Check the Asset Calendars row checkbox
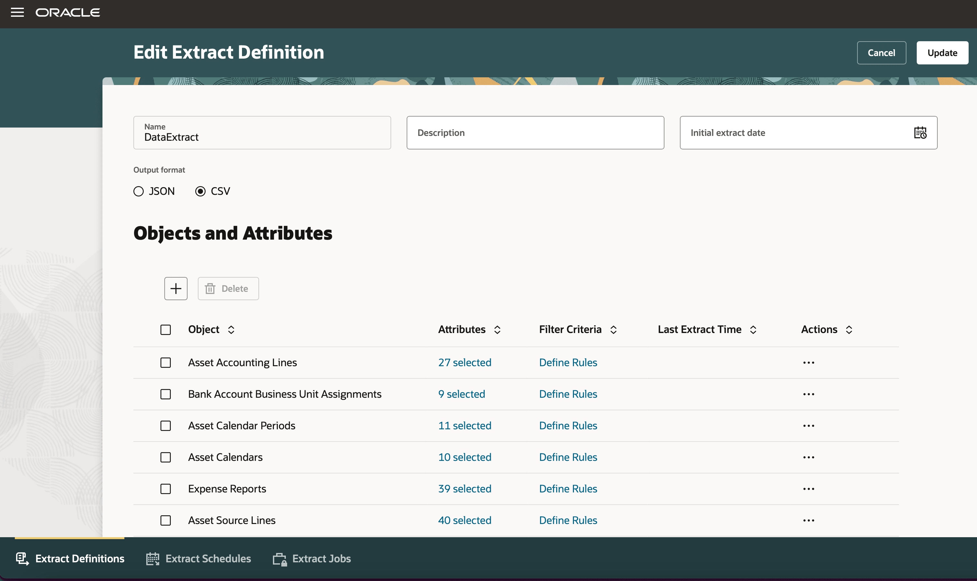Image resolution: width=977 pixels, height=581 pixels. [165, 457]
